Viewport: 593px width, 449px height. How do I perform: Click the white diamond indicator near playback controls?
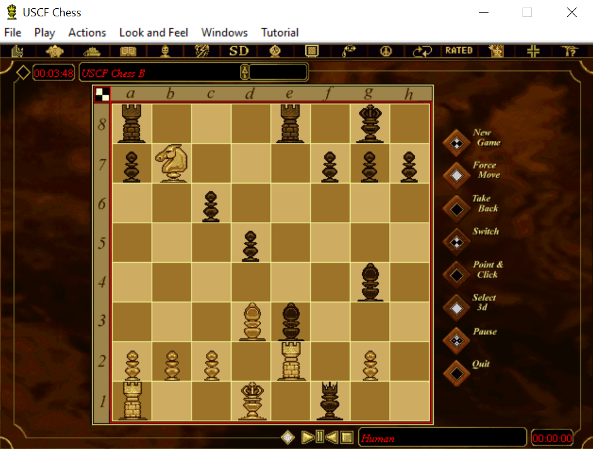click(288, 437)
